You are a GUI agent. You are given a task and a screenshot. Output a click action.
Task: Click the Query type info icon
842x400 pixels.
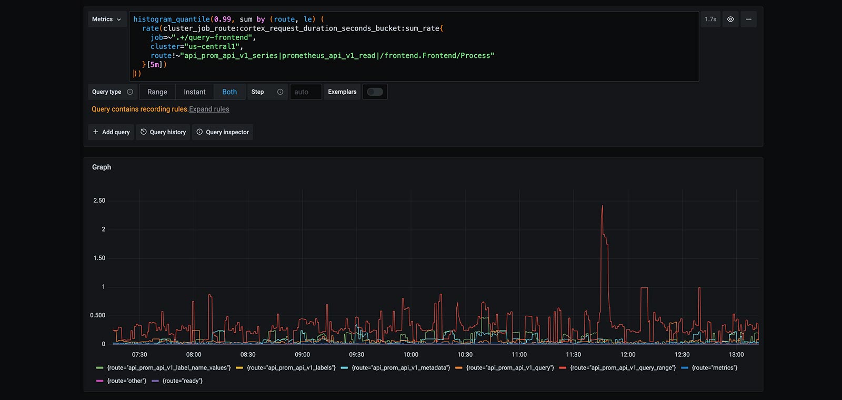[x=130, y=92]
